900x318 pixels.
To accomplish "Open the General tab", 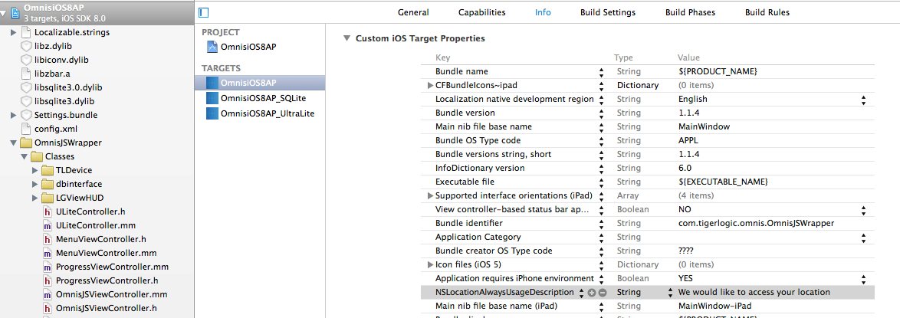I will [413, 12].
